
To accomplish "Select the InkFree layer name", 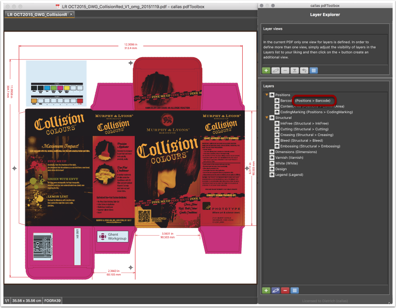I will (305, 123).
